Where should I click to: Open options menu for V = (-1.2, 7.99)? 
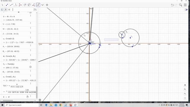[31, 23]
